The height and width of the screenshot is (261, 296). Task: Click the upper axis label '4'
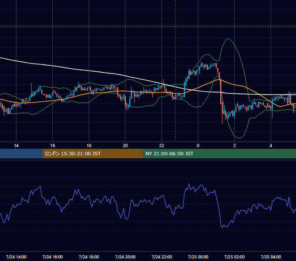(271, 146)
